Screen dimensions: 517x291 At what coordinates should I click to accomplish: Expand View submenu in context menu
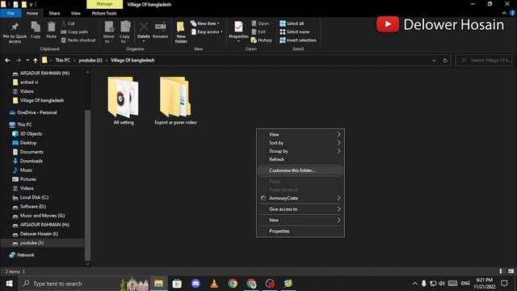click(301, 134)
